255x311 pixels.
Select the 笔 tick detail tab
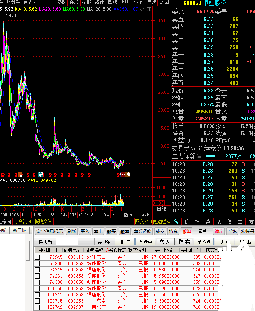pos(176,222)
